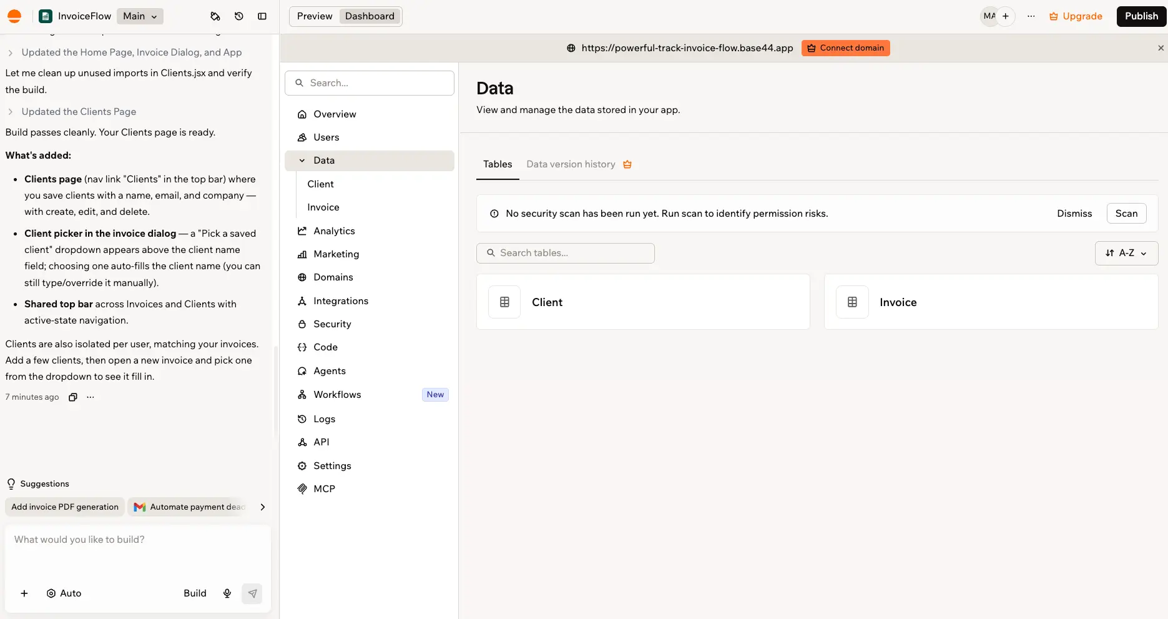1168x619 pixels.
Task: Click the Scan button
Action: click(1126, 214)
